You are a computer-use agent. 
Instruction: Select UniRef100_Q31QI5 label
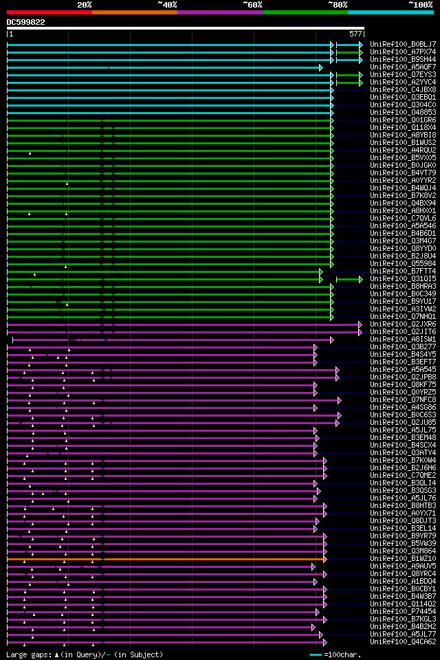point(403,278)
